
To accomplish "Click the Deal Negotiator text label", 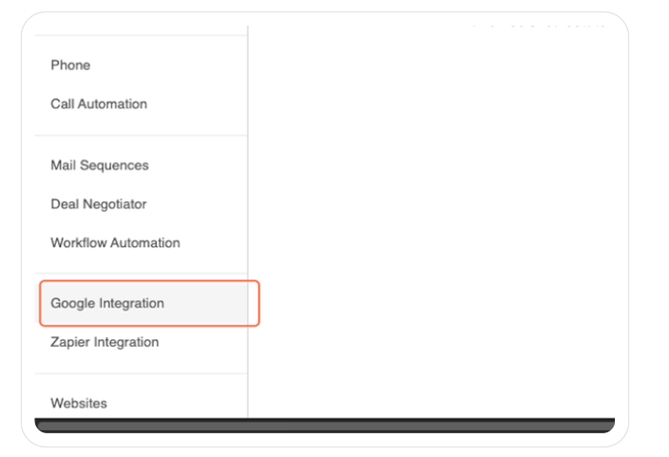I will (x=99, y=204).
